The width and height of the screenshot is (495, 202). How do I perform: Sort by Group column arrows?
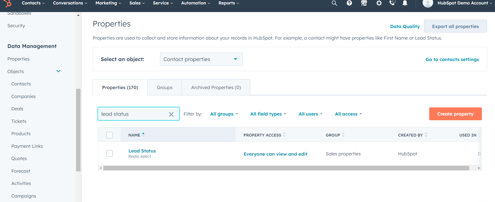[x=343, y=135]
